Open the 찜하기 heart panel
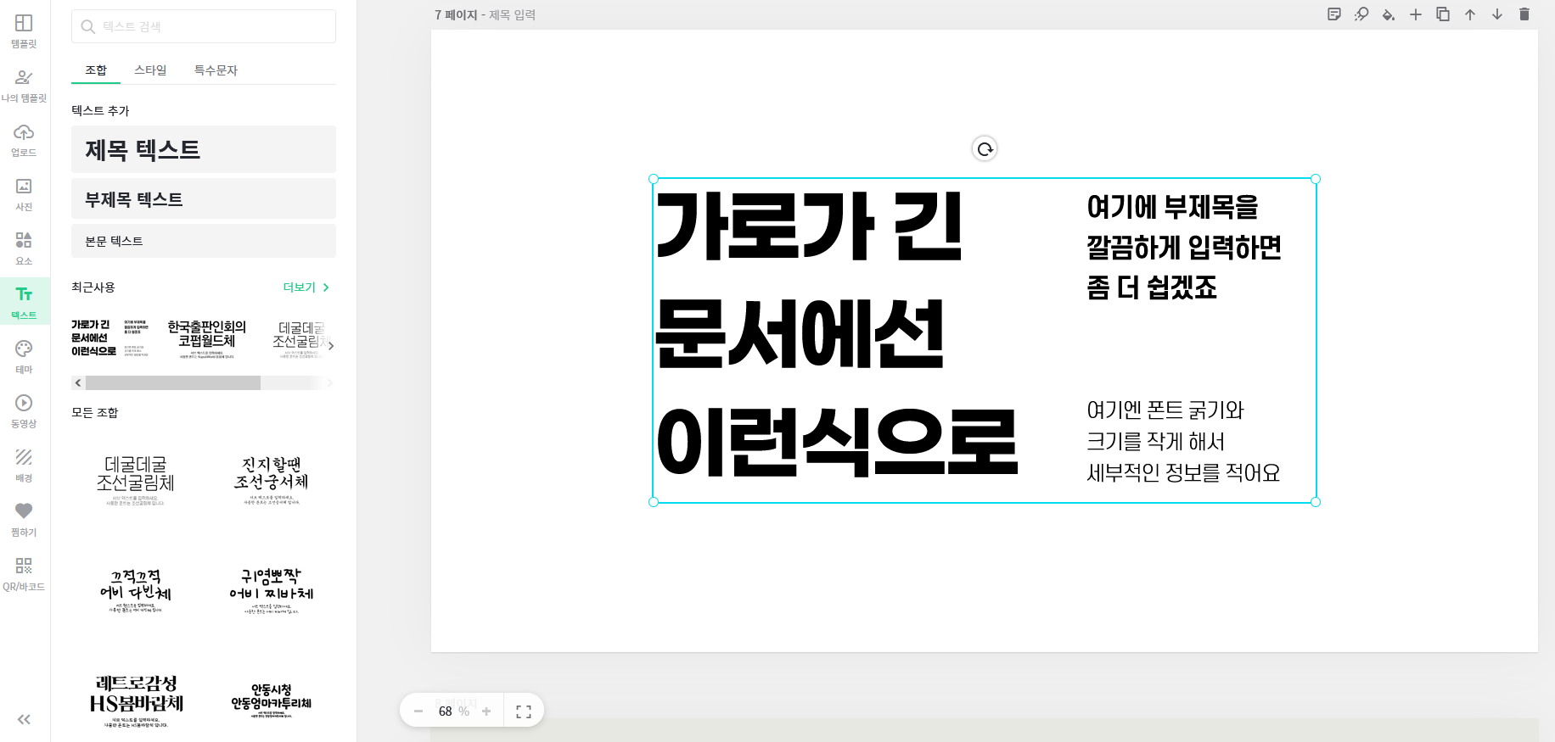 pos(24,520)
